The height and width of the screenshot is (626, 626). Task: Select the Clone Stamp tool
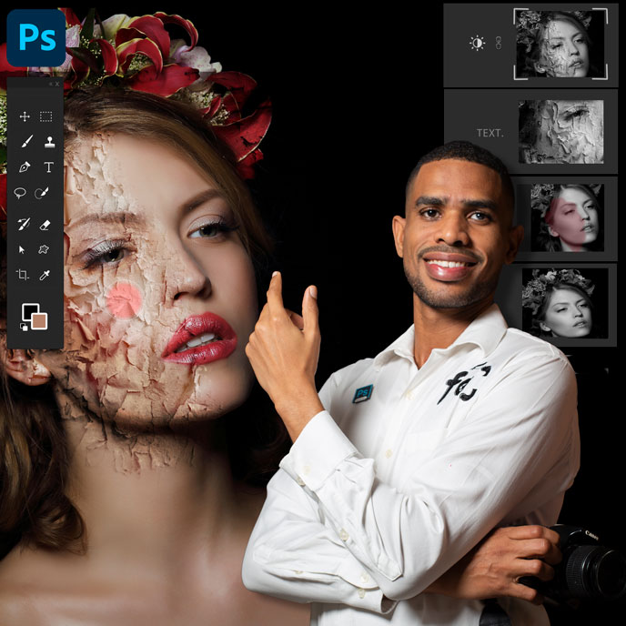pos(48,142)
